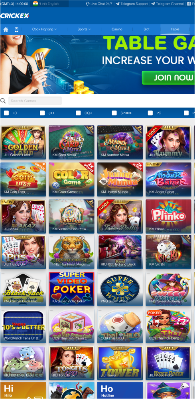Check the FC provider checkbox

coord(6,113)
